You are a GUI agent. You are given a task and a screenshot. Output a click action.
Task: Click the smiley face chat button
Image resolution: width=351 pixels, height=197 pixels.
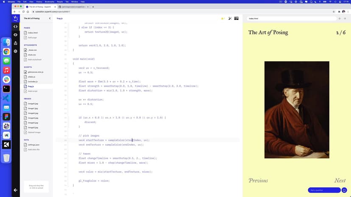(344, 190)
